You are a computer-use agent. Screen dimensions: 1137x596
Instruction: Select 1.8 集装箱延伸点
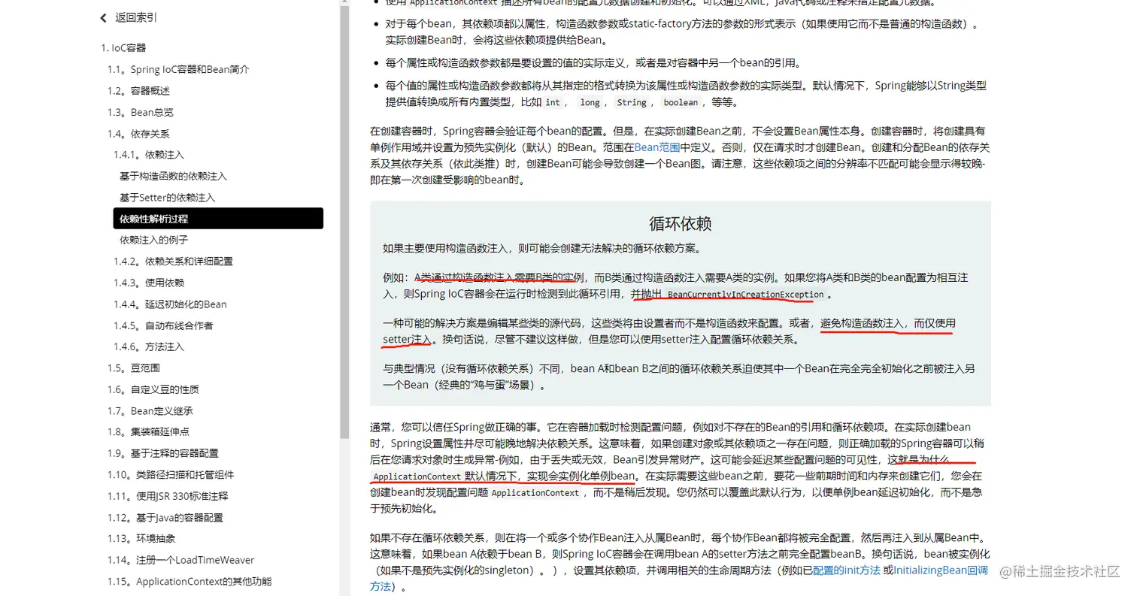click(148, 432)
